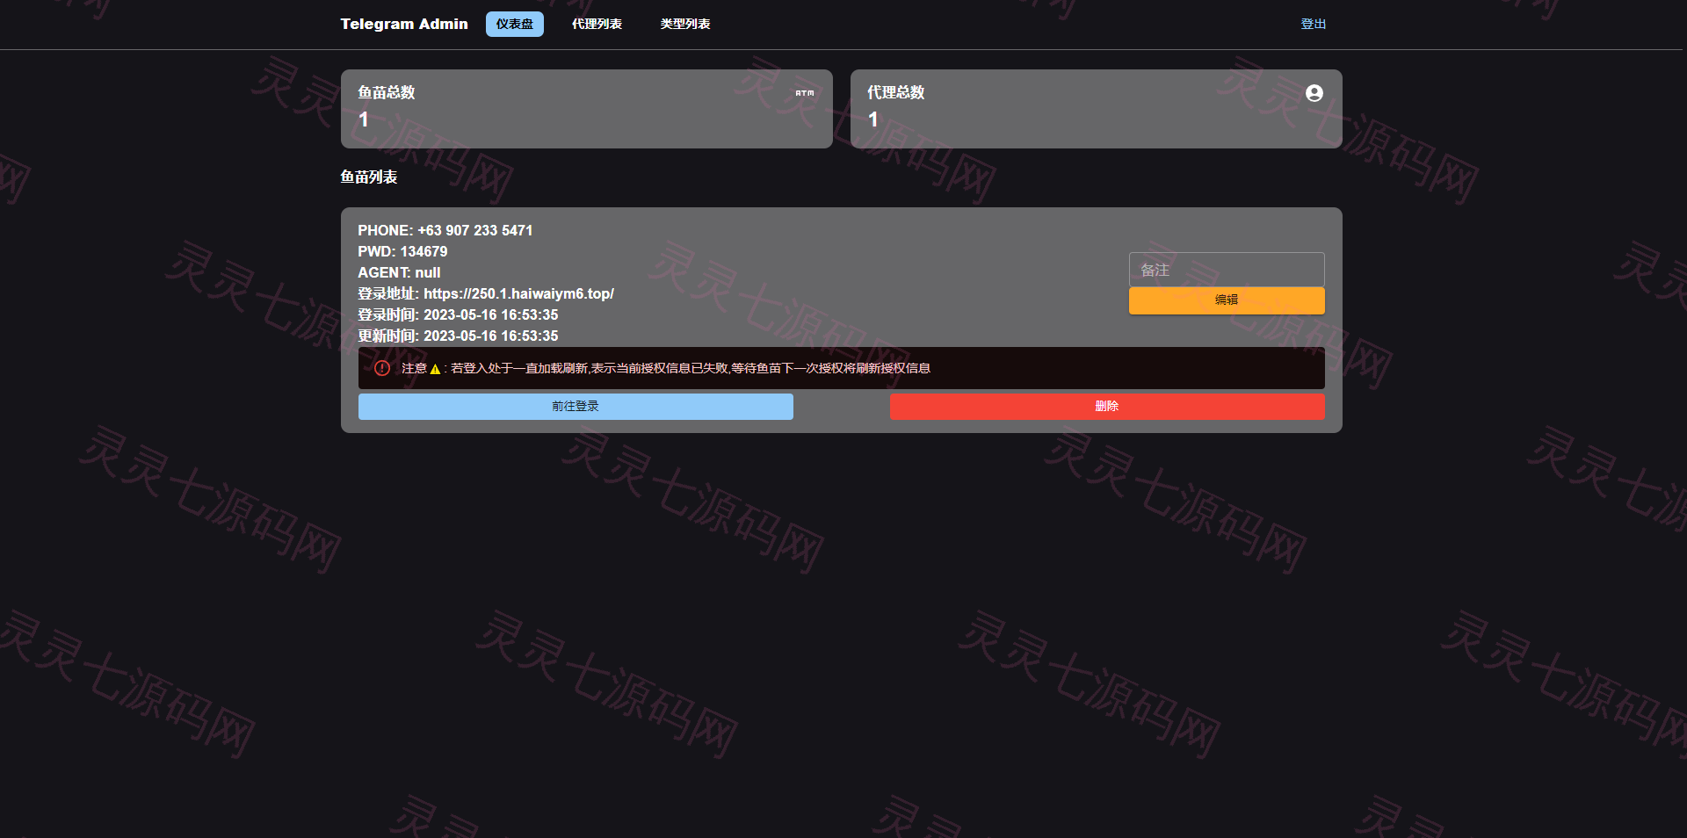Click the AGENT: null line
This screenshot has width=1687, height=838.
pos(399,272)
